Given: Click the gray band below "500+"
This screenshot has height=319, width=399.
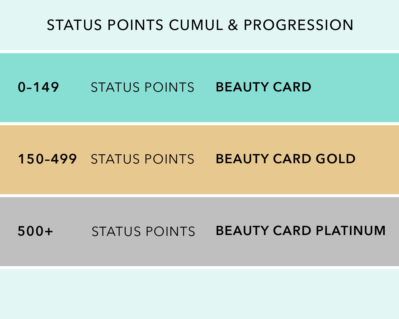Looking at the screenshot, I should (35, 252).
